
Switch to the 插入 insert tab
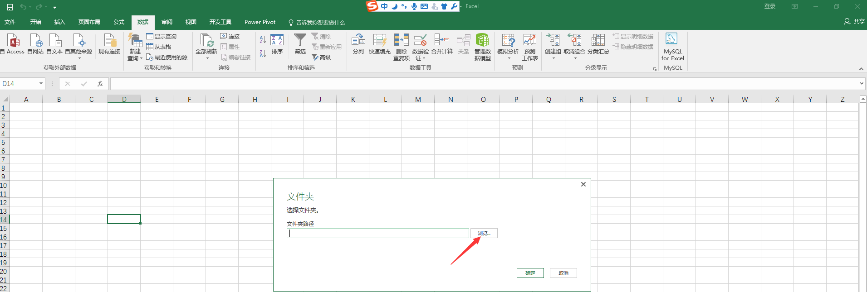point(60,22)
